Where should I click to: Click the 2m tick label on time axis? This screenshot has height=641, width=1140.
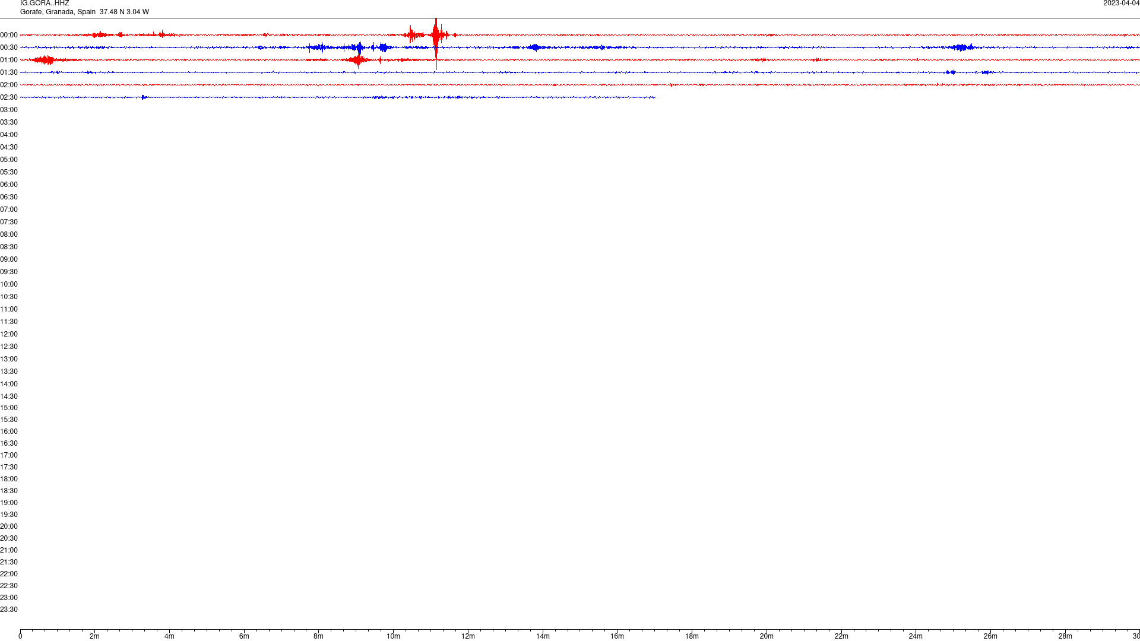tap(94, 636)
